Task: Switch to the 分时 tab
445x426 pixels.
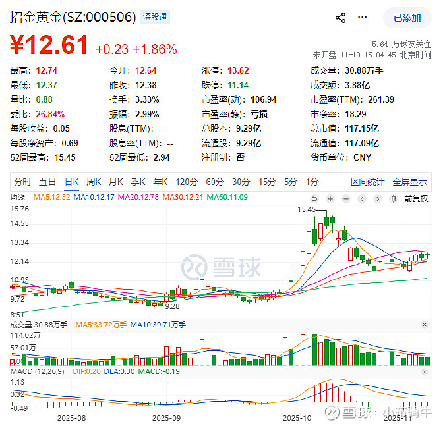Action: [x=22, y=182]
